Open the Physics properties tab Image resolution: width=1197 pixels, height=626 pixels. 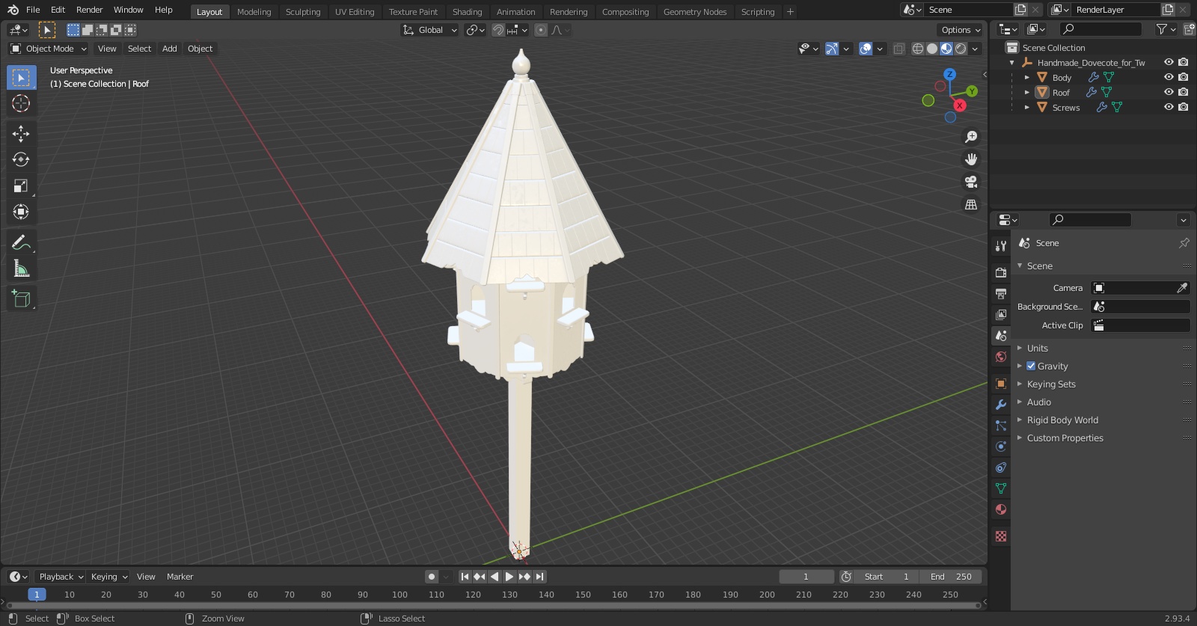pos(1001,447)
